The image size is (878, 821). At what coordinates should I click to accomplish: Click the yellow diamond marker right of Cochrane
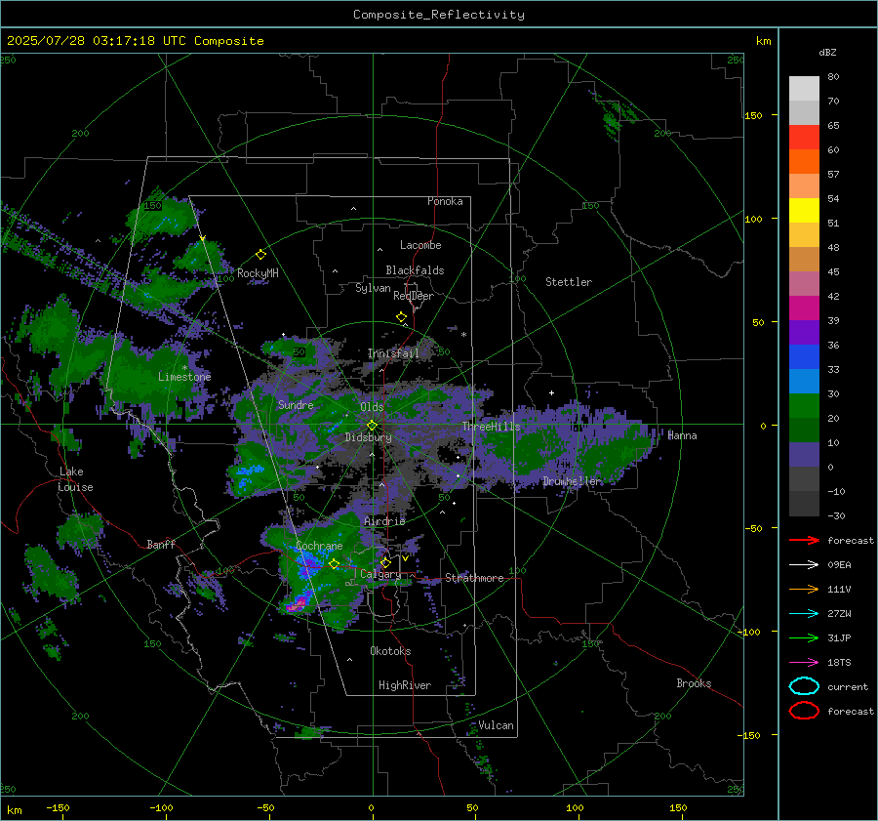[335, 564]
